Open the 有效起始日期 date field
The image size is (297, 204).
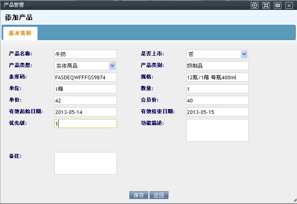[x=85, y=112]
